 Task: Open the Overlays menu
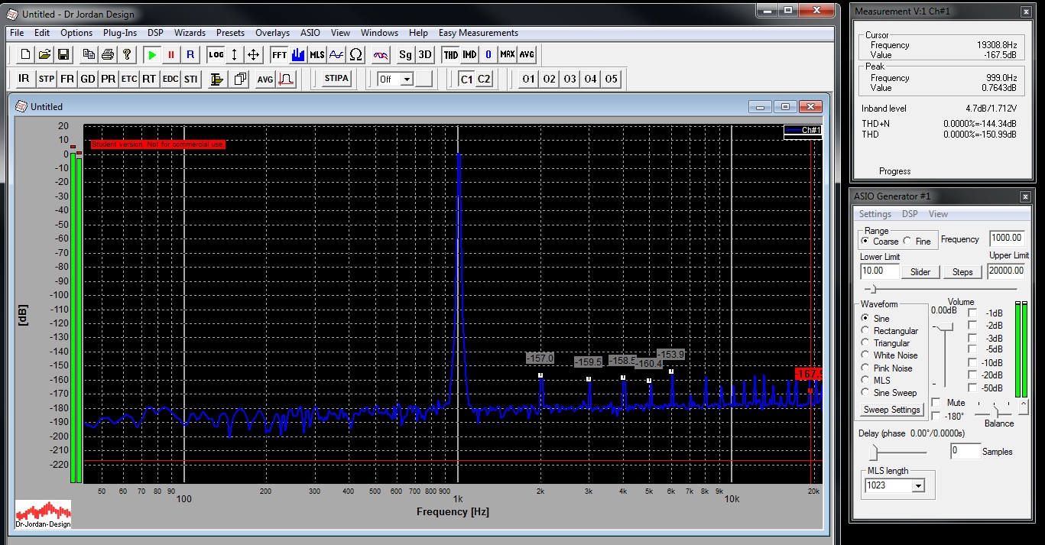pos(272,33)
